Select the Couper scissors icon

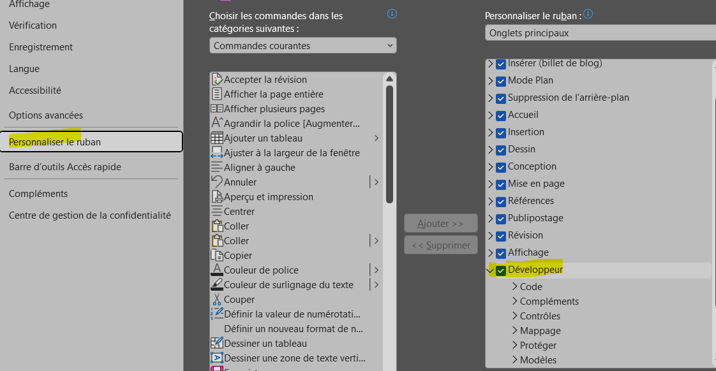[x=217, y=299]
